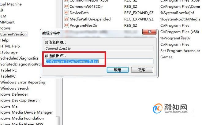Close the 编辑字符串 dialog
The width and height of the screenshot is (202, 125).
tap(149, 32)
